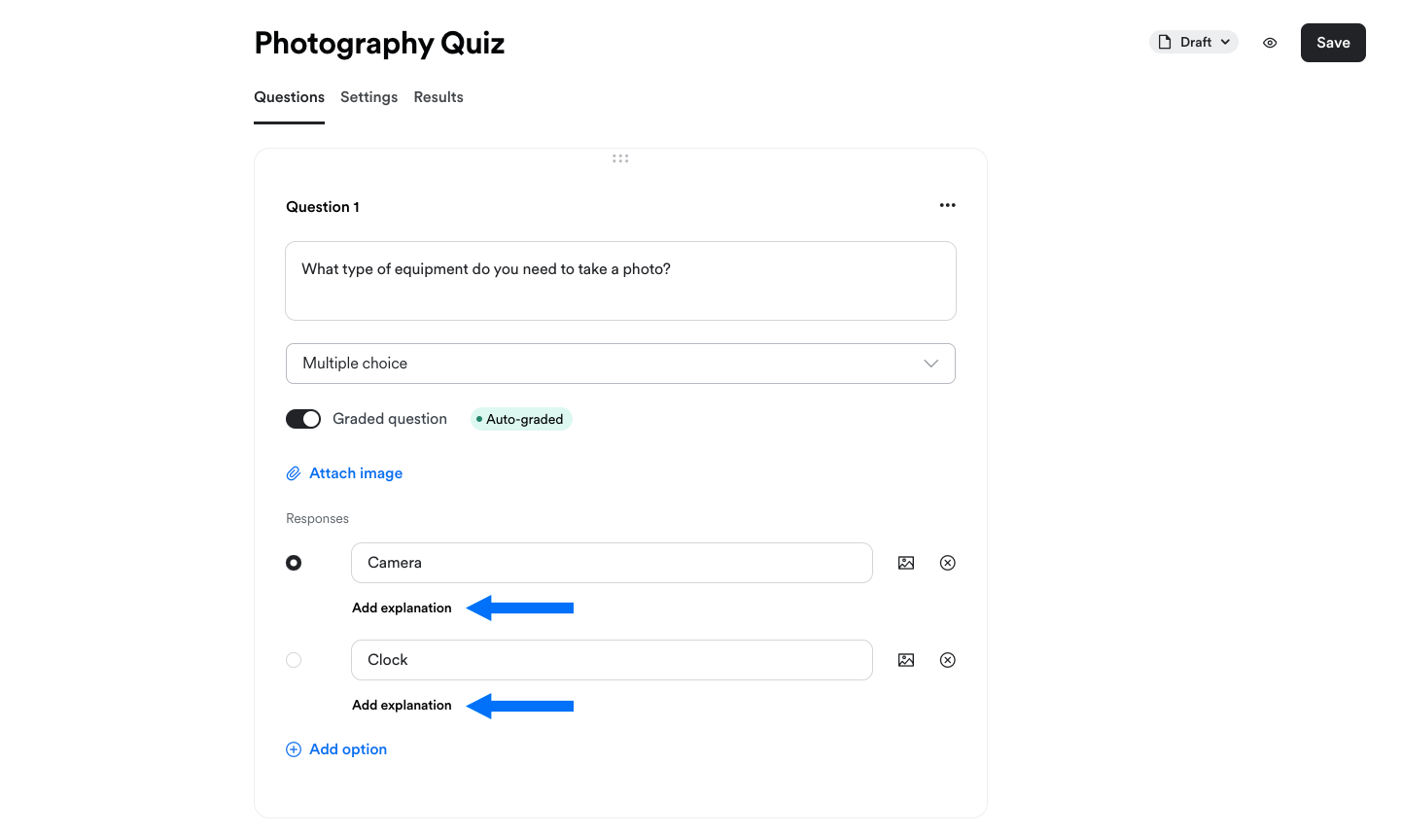1402x834 pixels.
Task: Remove the Camera response option
Action: 948,563
